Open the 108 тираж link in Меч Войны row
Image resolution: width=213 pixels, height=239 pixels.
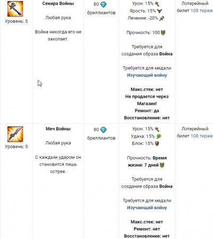pyautogui.click(x=202, y=136)
